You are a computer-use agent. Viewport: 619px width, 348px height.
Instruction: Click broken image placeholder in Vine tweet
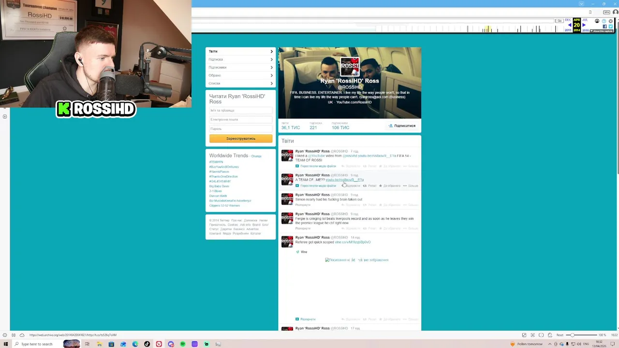[x=356, y=260]
